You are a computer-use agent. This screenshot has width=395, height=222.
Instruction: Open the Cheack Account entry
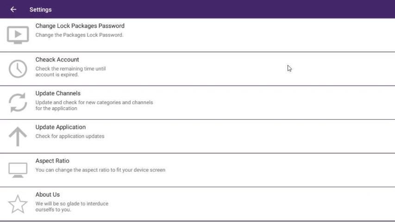pos(57,60)
